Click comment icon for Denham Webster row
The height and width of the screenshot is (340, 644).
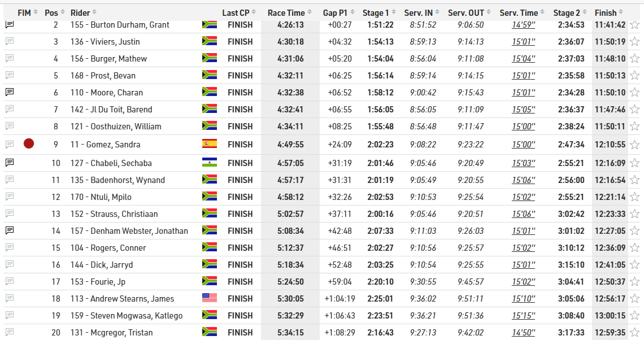(10, 230)
